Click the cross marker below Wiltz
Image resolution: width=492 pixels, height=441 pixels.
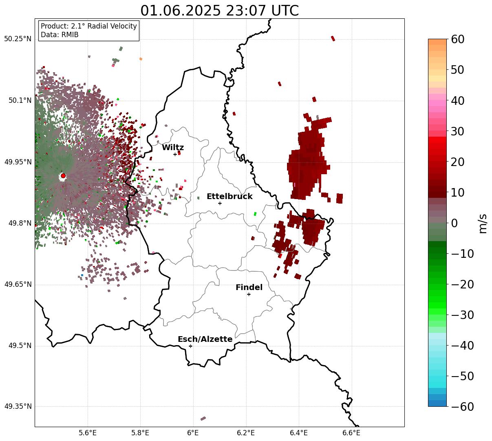pyautogui.click(x=175, y=154)
